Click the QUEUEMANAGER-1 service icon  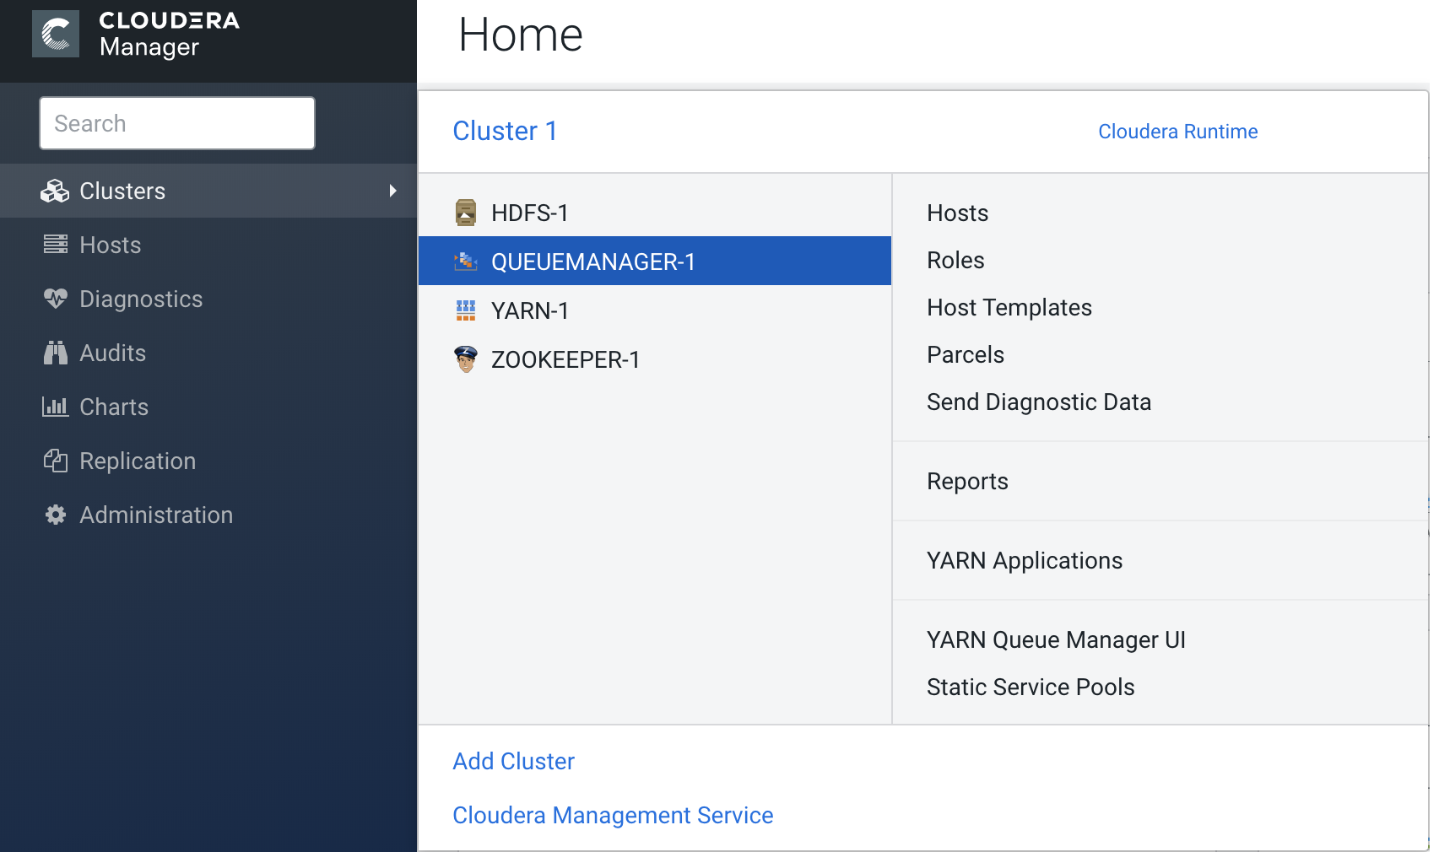click(465, 262)
